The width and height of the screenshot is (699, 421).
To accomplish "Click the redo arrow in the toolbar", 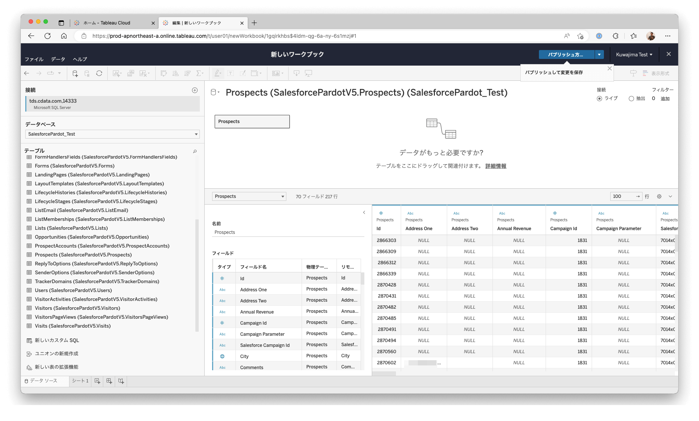I will click(39, 73).
